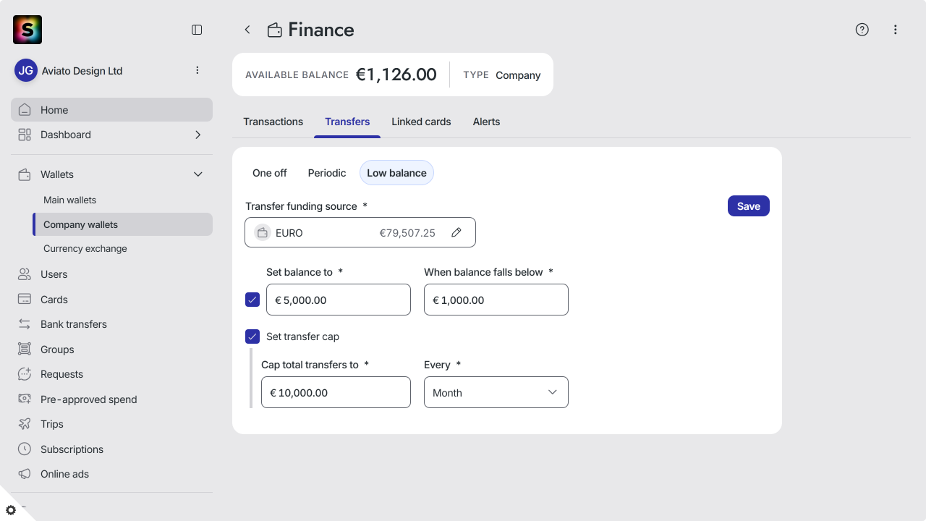926x521 pixels.
Task: Disable the Set transfer cap checkbox
Action: (x=252, y=336)
